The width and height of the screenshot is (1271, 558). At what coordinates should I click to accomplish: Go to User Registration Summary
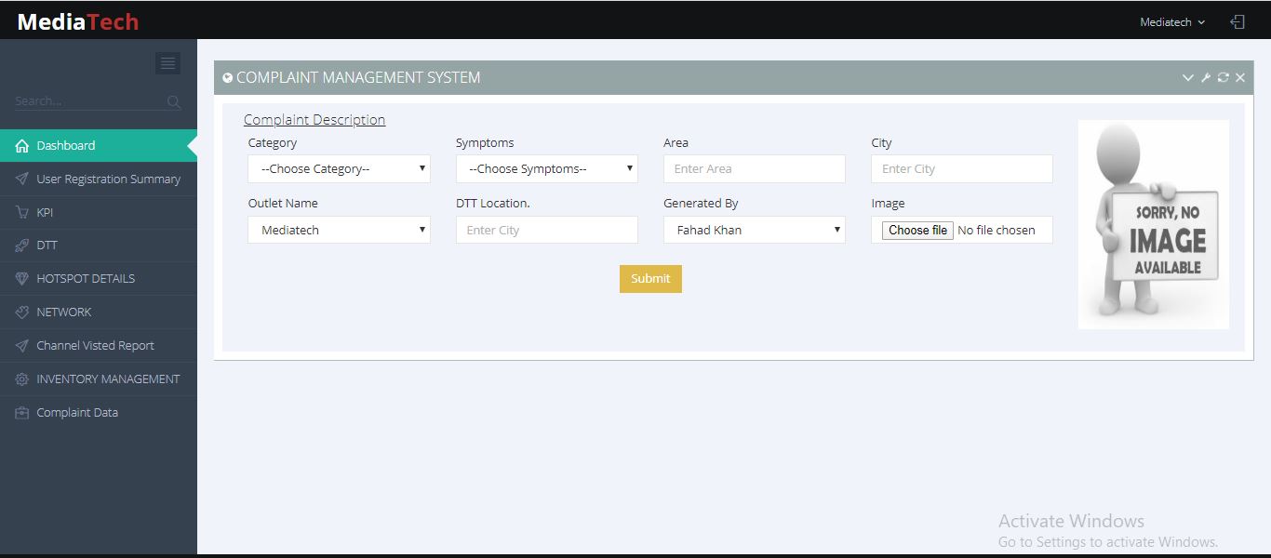[x=108, y=179]
